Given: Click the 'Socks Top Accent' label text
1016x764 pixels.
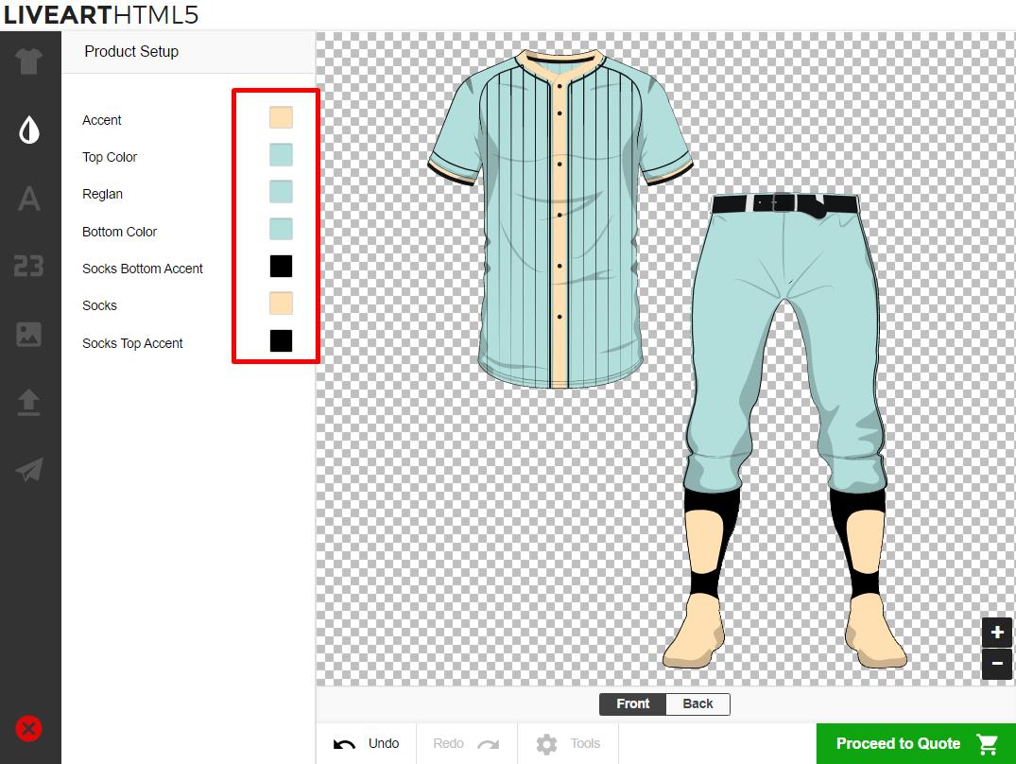Looking at the screenshot, I should point(132,343).
